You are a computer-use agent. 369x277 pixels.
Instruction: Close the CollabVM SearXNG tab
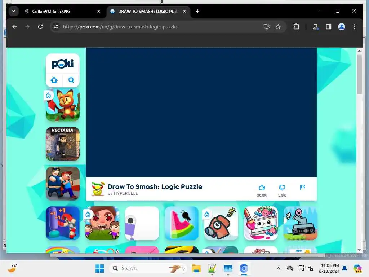pyautogui.click(x=99, y=11)
